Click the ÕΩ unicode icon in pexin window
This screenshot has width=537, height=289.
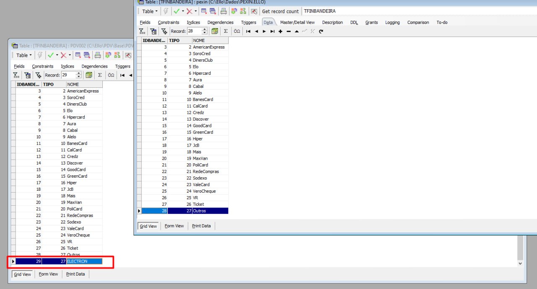[237, 31]
